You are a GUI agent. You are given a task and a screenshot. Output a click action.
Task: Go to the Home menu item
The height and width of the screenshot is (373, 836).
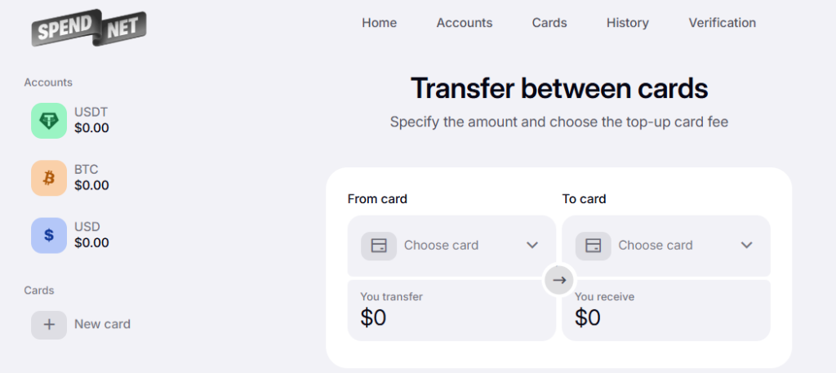[x=379, y=23]
